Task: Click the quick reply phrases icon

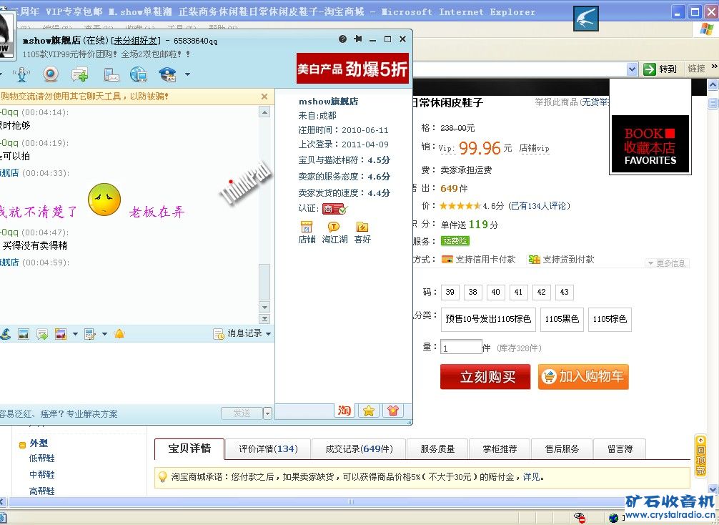Action: click(42, 334)
